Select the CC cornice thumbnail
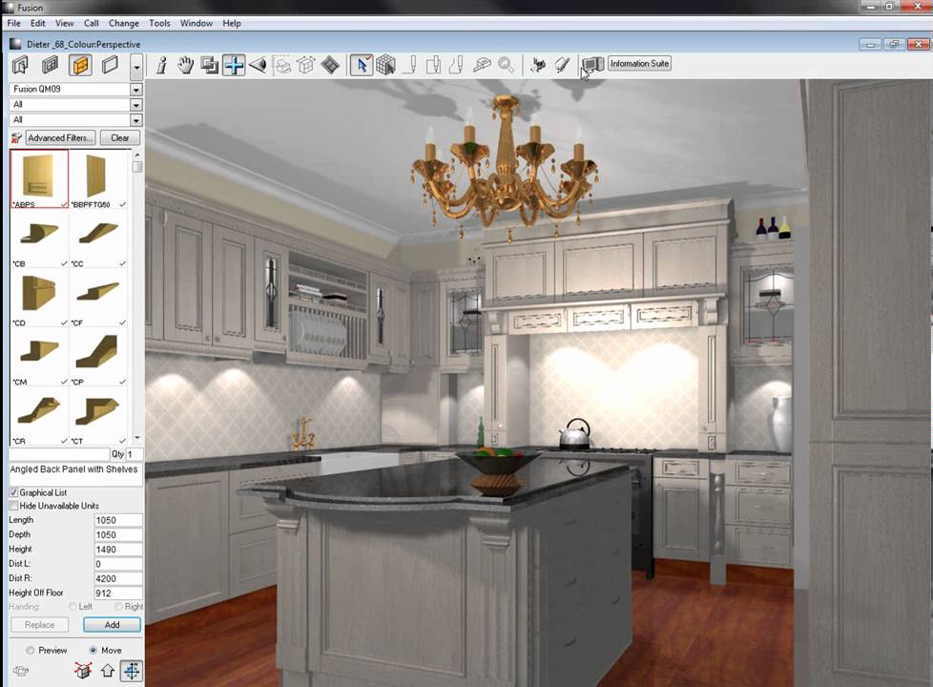Viewport: 933px width, 687px height. pos(99,239)
